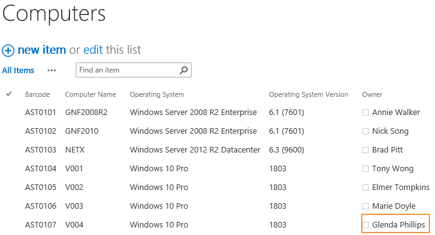Click the edit this list link
This screenshot has height=235, width=435.
(93, 50)
